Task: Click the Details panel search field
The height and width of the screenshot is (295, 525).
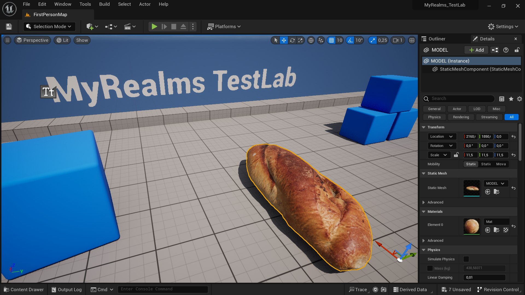Action: [x=458, y=99]
